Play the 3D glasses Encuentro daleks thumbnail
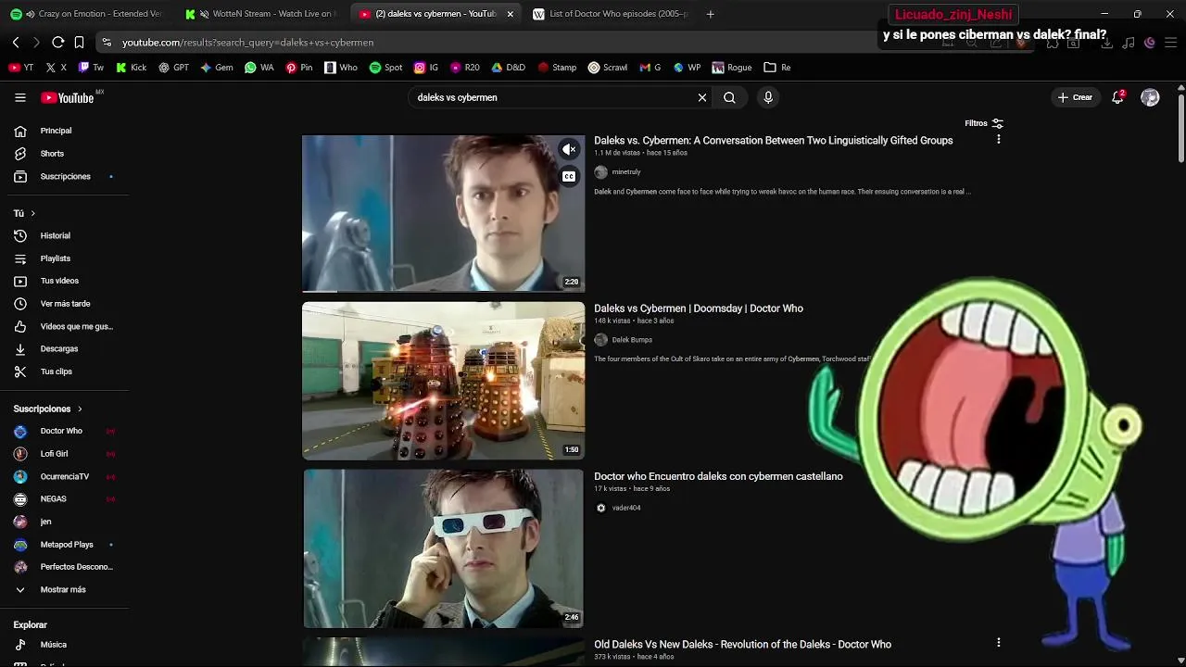 click(x=444, y=548)
